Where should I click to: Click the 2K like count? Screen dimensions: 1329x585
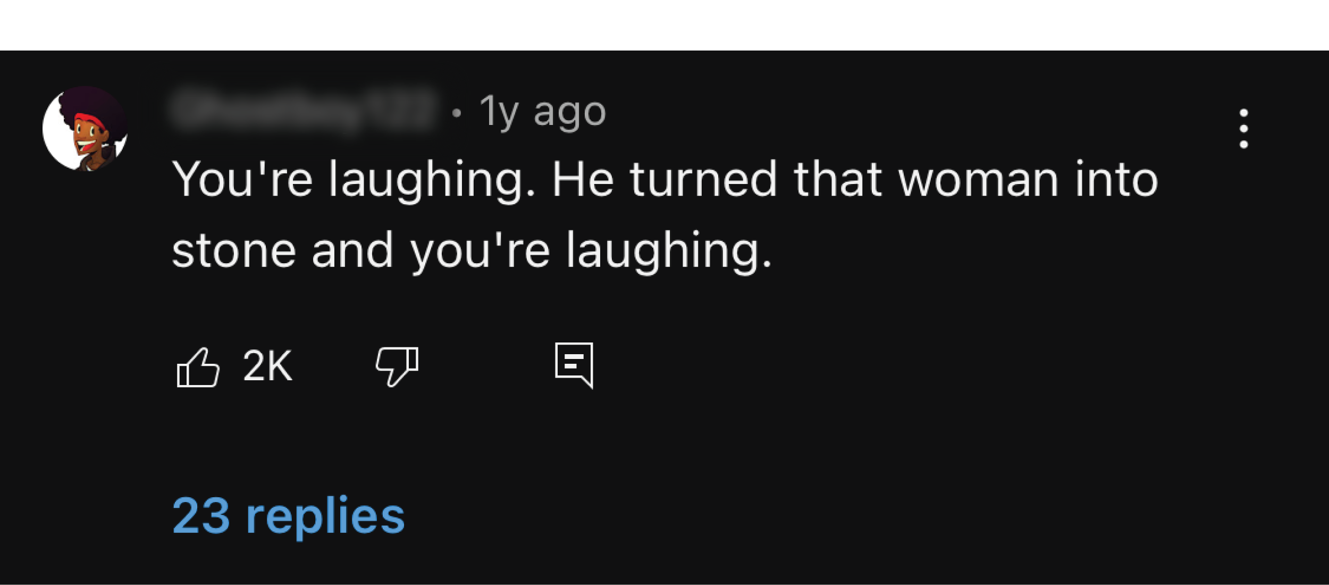point(267,366)
